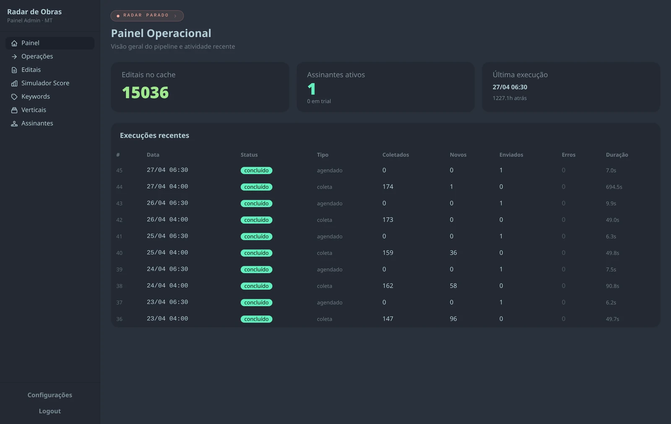The image size is (671, 424).
Task: Click the Assinantes people icon
Action: coord(14,123)
